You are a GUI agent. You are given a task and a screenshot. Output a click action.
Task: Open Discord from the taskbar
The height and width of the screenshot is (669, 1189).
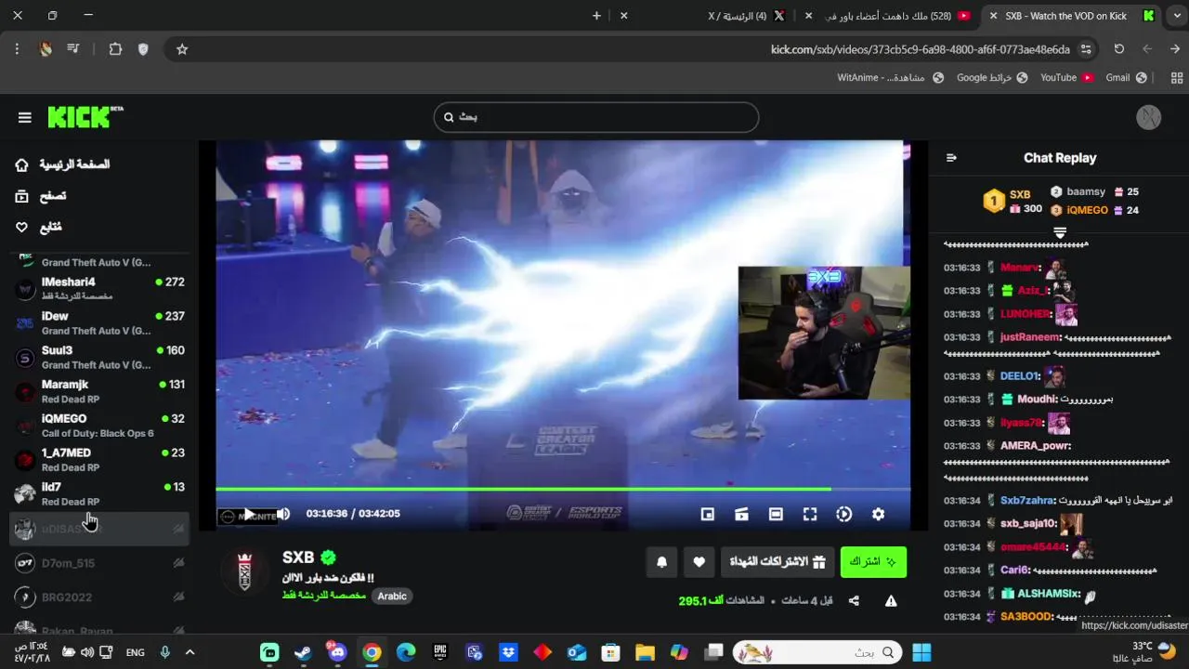[336, 652]
